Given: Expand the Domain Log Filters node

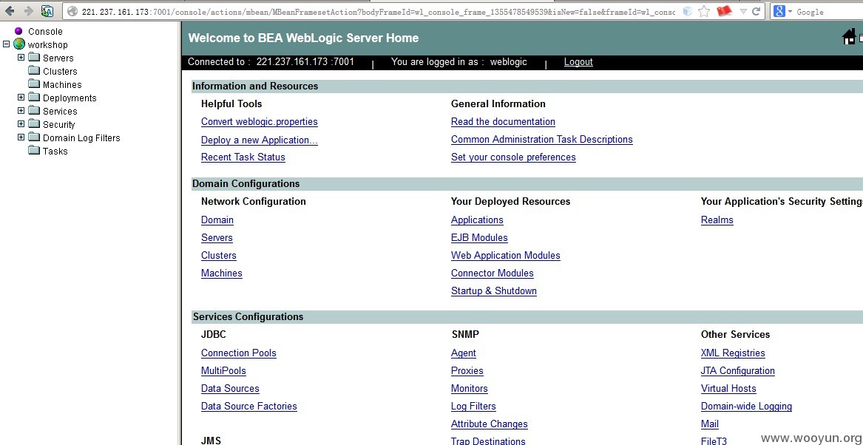Looking at the screenshot, I should pyautogui.click(x=21, y=137).
